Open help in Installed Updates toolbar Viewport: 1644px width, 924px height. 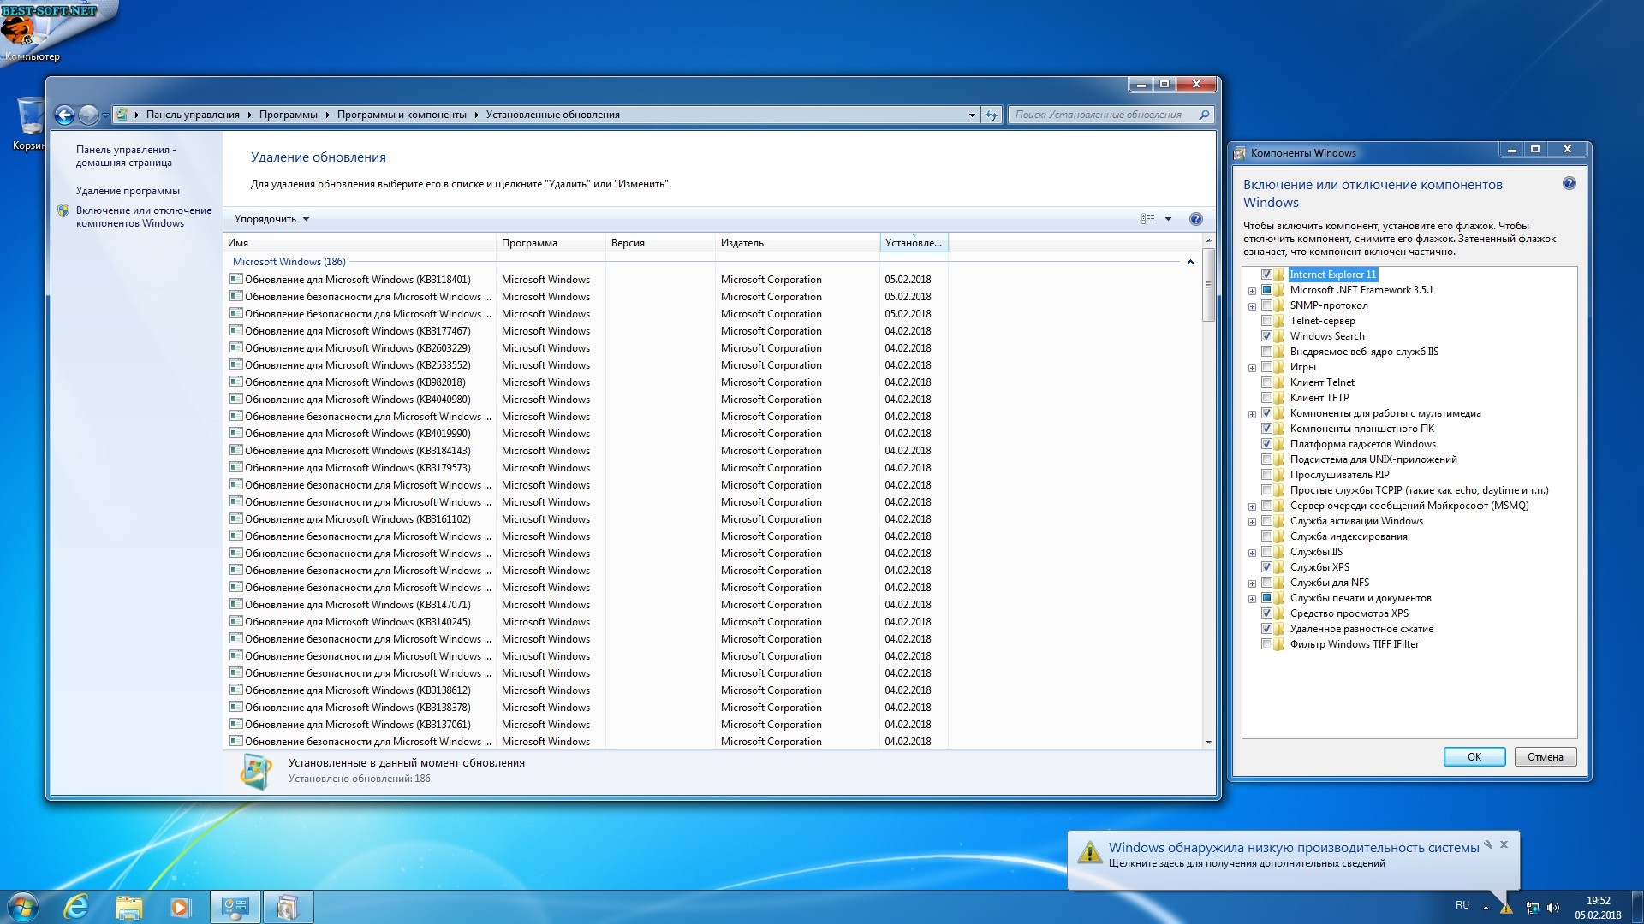click(x=1195, y=219)
